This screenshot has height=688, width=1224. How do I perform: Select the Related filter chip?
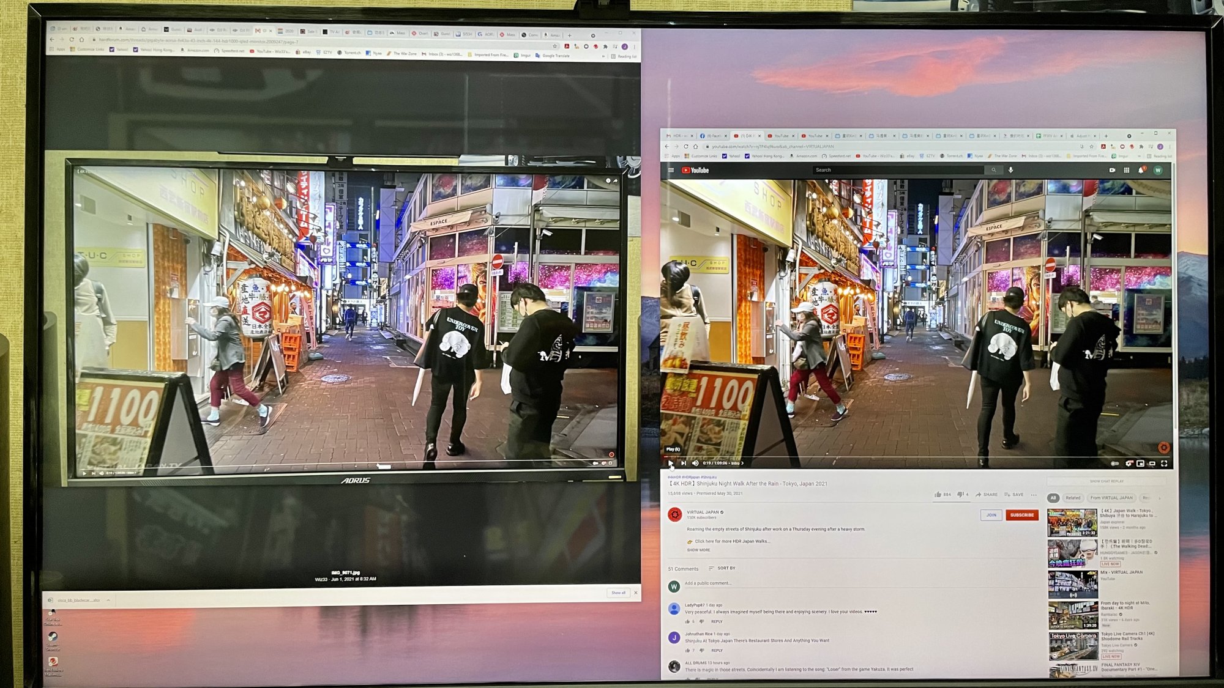(x=1072, y=498)
